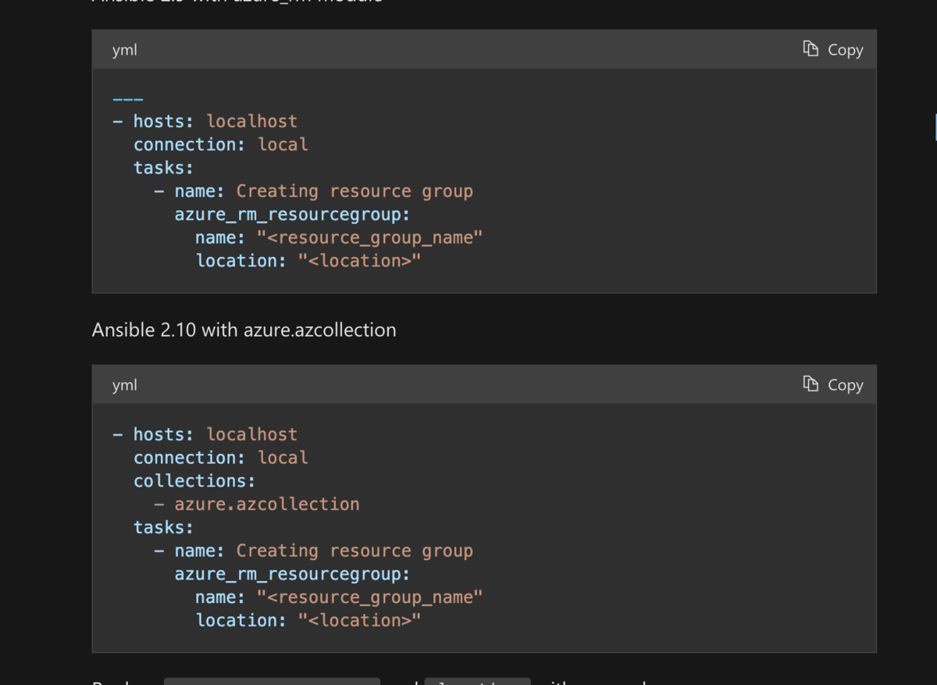
Task: Click the 'collections:' line in the code
Action: [x=194, y=480]
